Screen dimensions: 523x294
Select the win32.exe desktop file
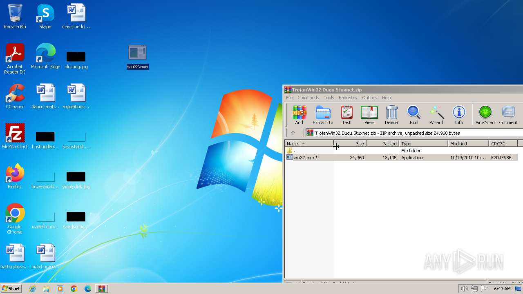tap(137, 57)
